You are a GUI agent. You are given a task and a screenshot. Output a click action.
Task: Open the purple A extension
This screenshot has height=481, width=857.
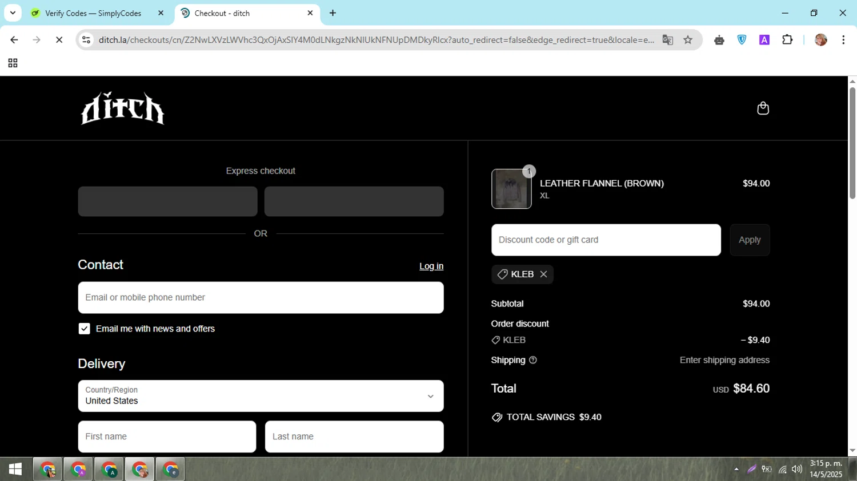pyautogui.click(x=764, y=40)
